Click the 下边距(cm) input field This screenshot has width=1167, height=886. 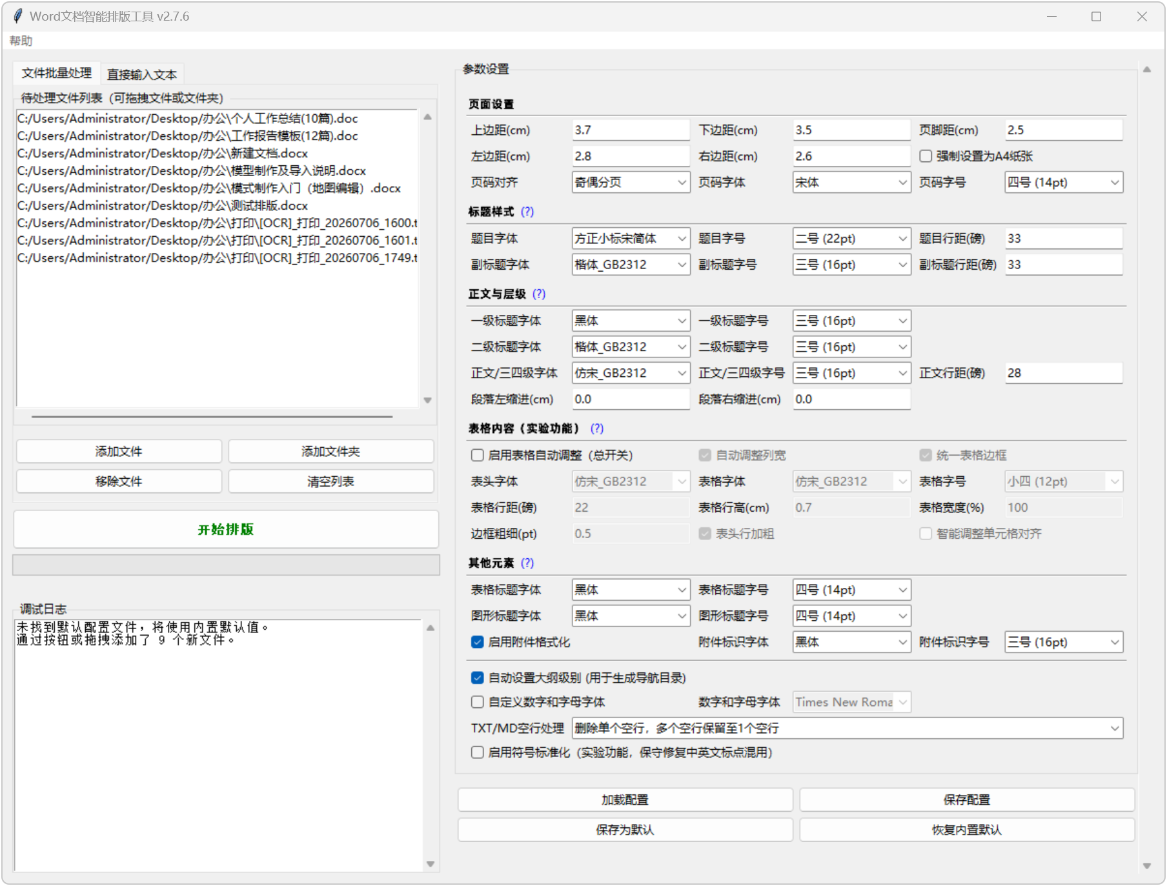point(851,130)
